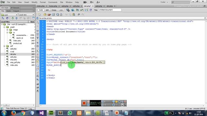
Task: Switch to the home.php document tab
Action: click(x=53, y=6)
